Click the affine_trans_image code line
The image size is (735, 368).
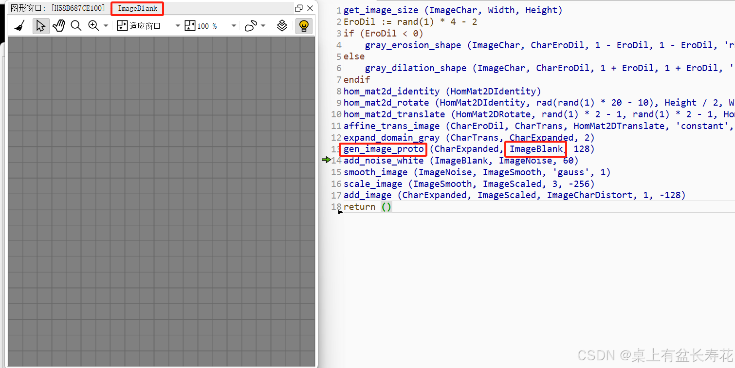(539, 126)
